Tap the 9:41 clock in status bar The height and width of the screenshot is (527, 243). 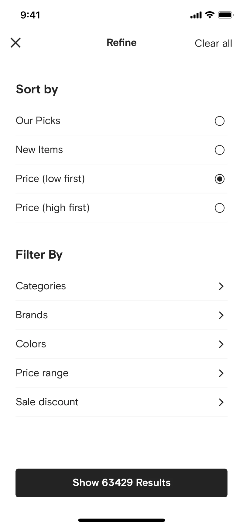click(30, 15)
